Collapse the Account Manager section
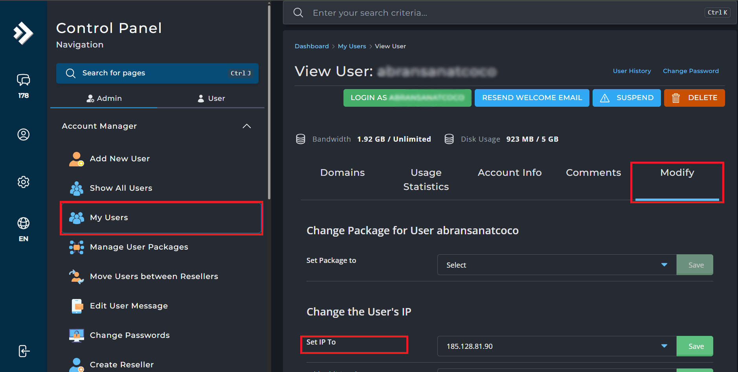The width and height of the screenshot is (738, 372). tap(247, 126)
